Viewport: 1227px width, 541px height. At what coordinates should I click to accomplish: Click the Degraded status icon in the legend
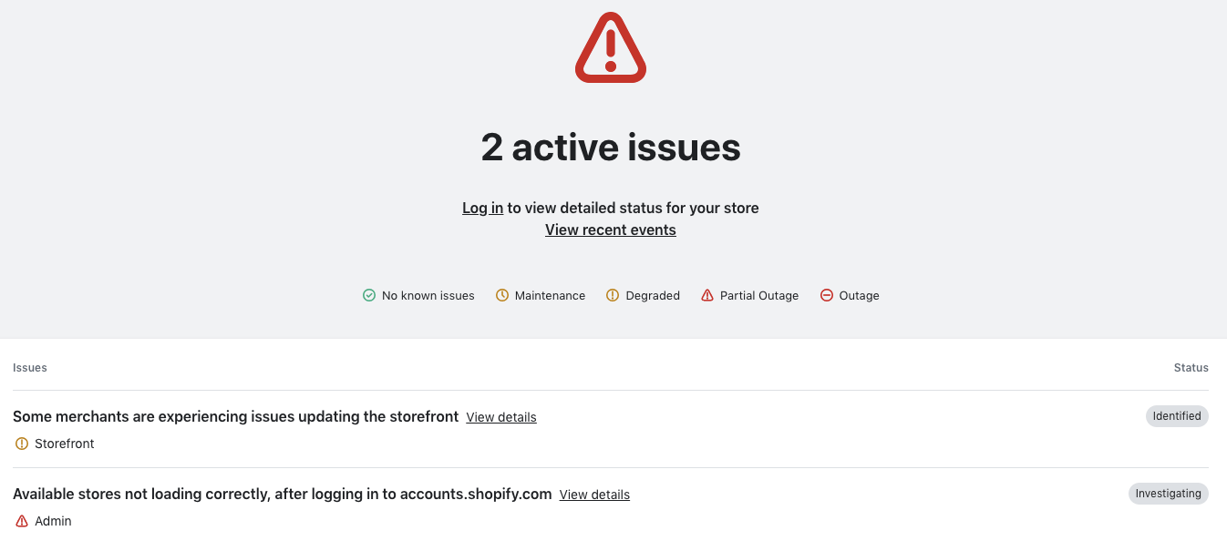(x=612, y=295)
